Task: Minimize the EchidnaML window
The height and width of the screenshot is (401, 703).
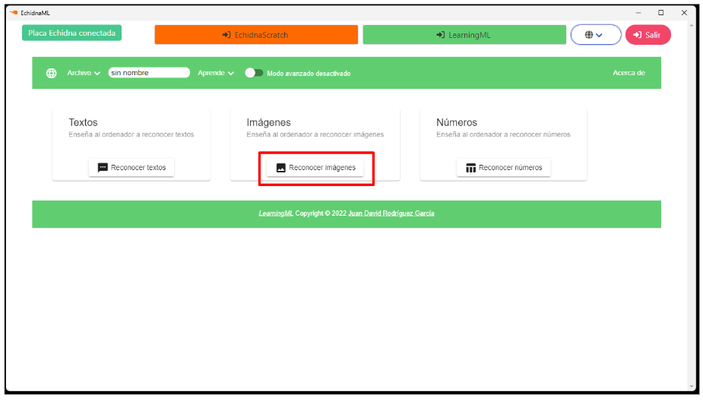Action: click(x=638, y=13)
